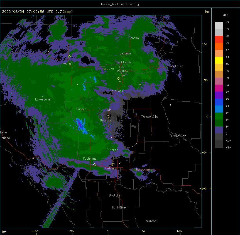240x235 pixels.
Task: Pick the light blue 30–33 dBZ swatch
Action: click(219, 109)
